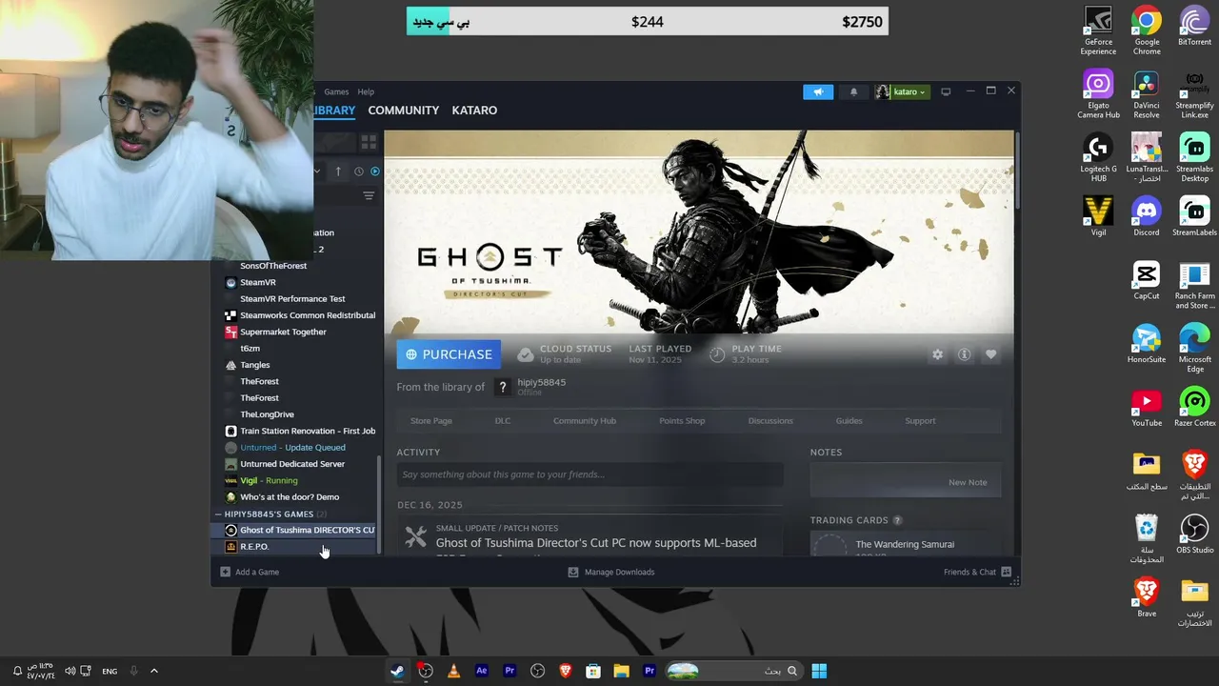This screenshot has width=1219, height=686.
Task: Open the Steam notifications bell
Action: click(853, 91)
